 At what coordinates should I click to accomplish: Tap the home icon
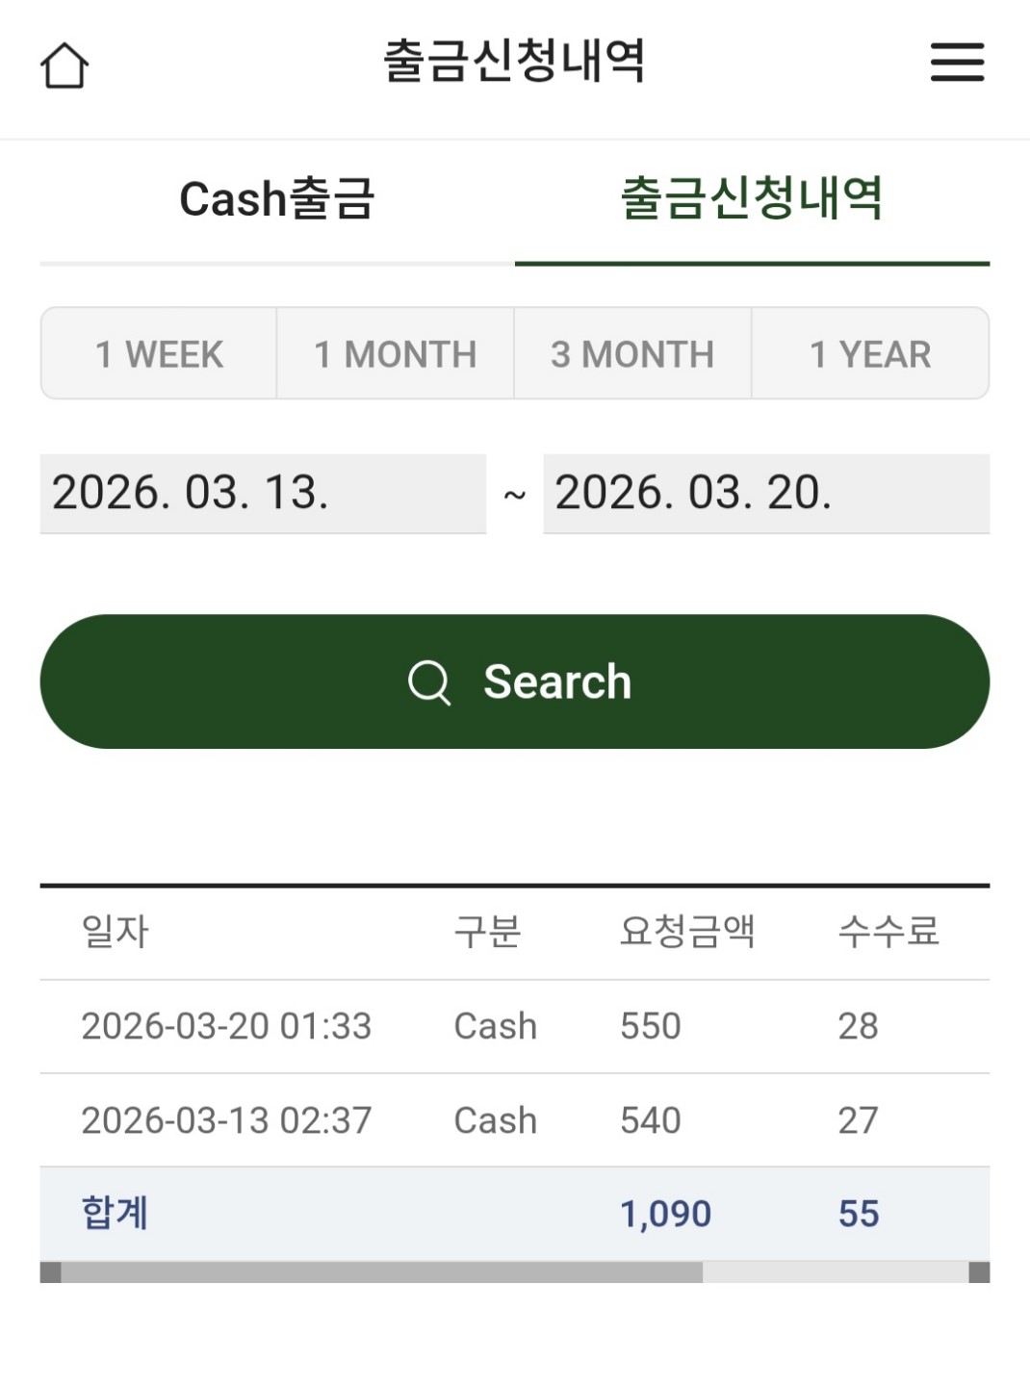coord(64,65)
